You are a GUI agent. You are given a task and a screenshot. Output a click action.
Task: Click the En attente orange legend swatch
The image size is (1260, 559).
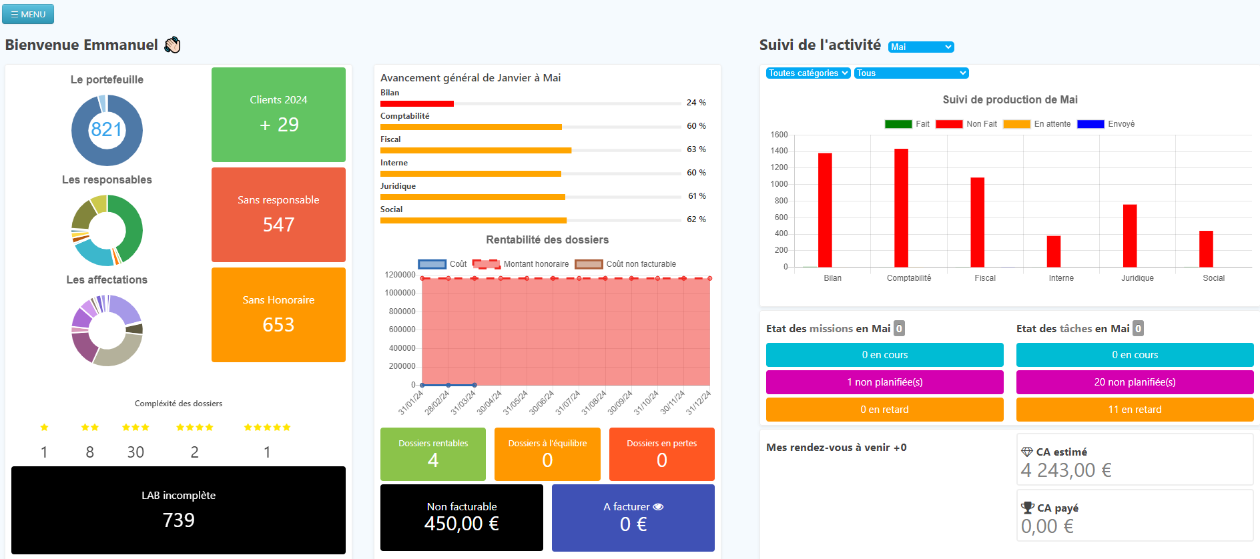[x=1016, y=124]
